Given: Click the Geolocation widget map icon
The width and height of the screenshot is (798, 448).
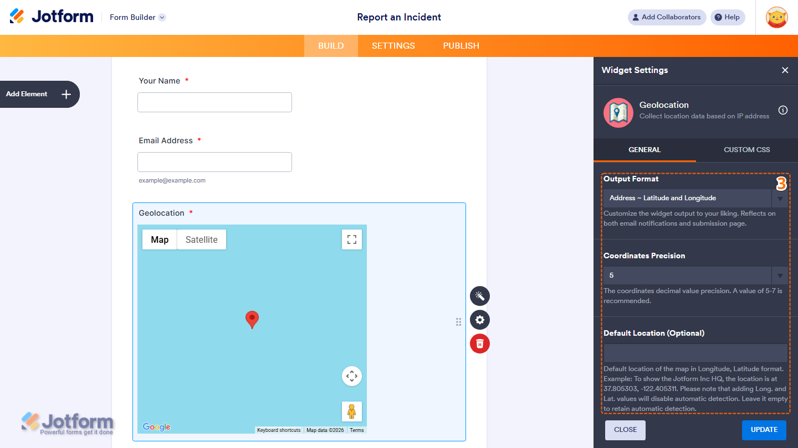Looking at the screenshot, I should pyautogui.click(x=618, y=113).
